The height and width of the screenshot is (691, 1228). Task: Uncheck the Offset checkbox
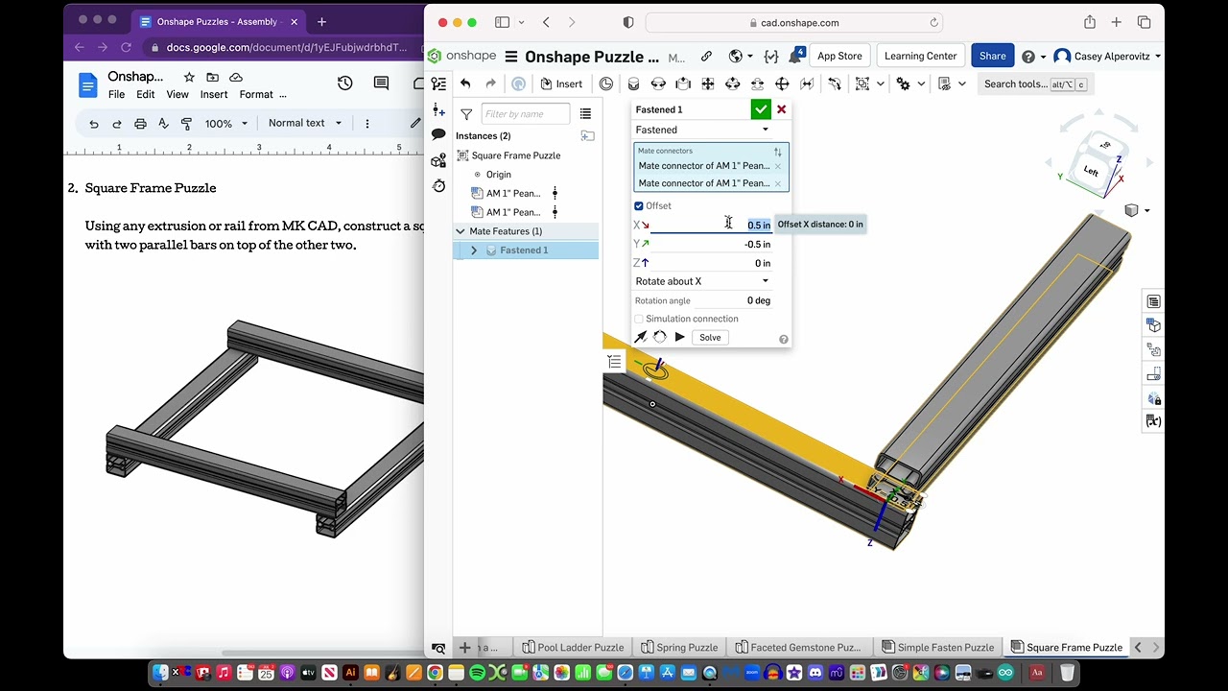[639, 205]
